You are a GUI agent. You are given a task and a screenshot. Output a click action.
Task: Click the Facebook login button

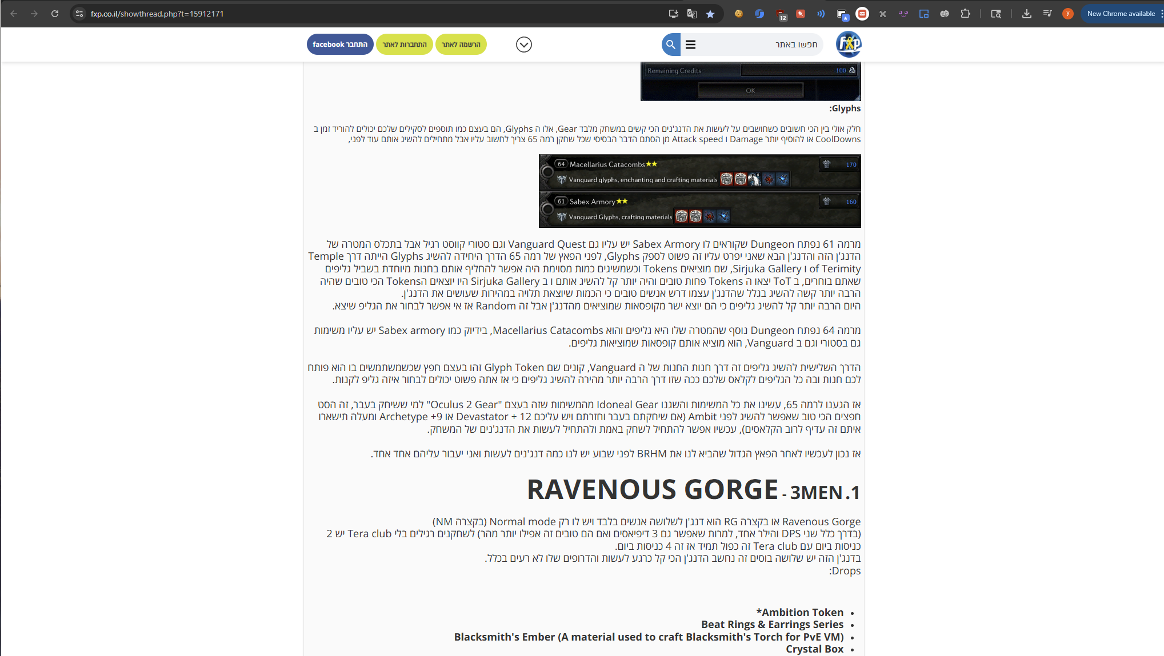pyautogui.click(x=340, y=44)
